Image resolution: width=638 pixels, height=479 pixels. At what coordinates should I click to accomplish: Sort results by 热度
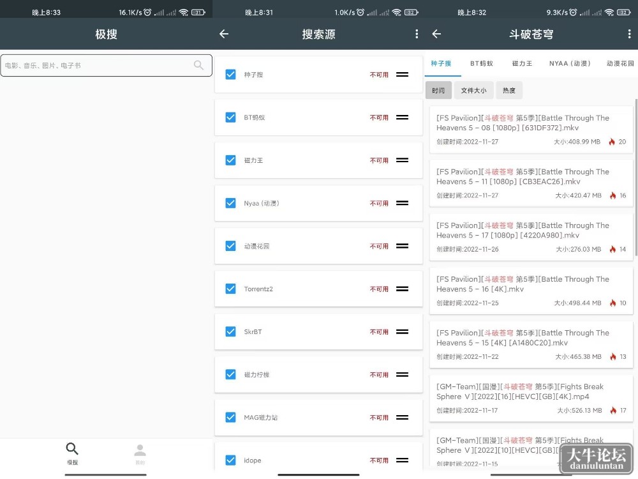click(x=509, y=91)
